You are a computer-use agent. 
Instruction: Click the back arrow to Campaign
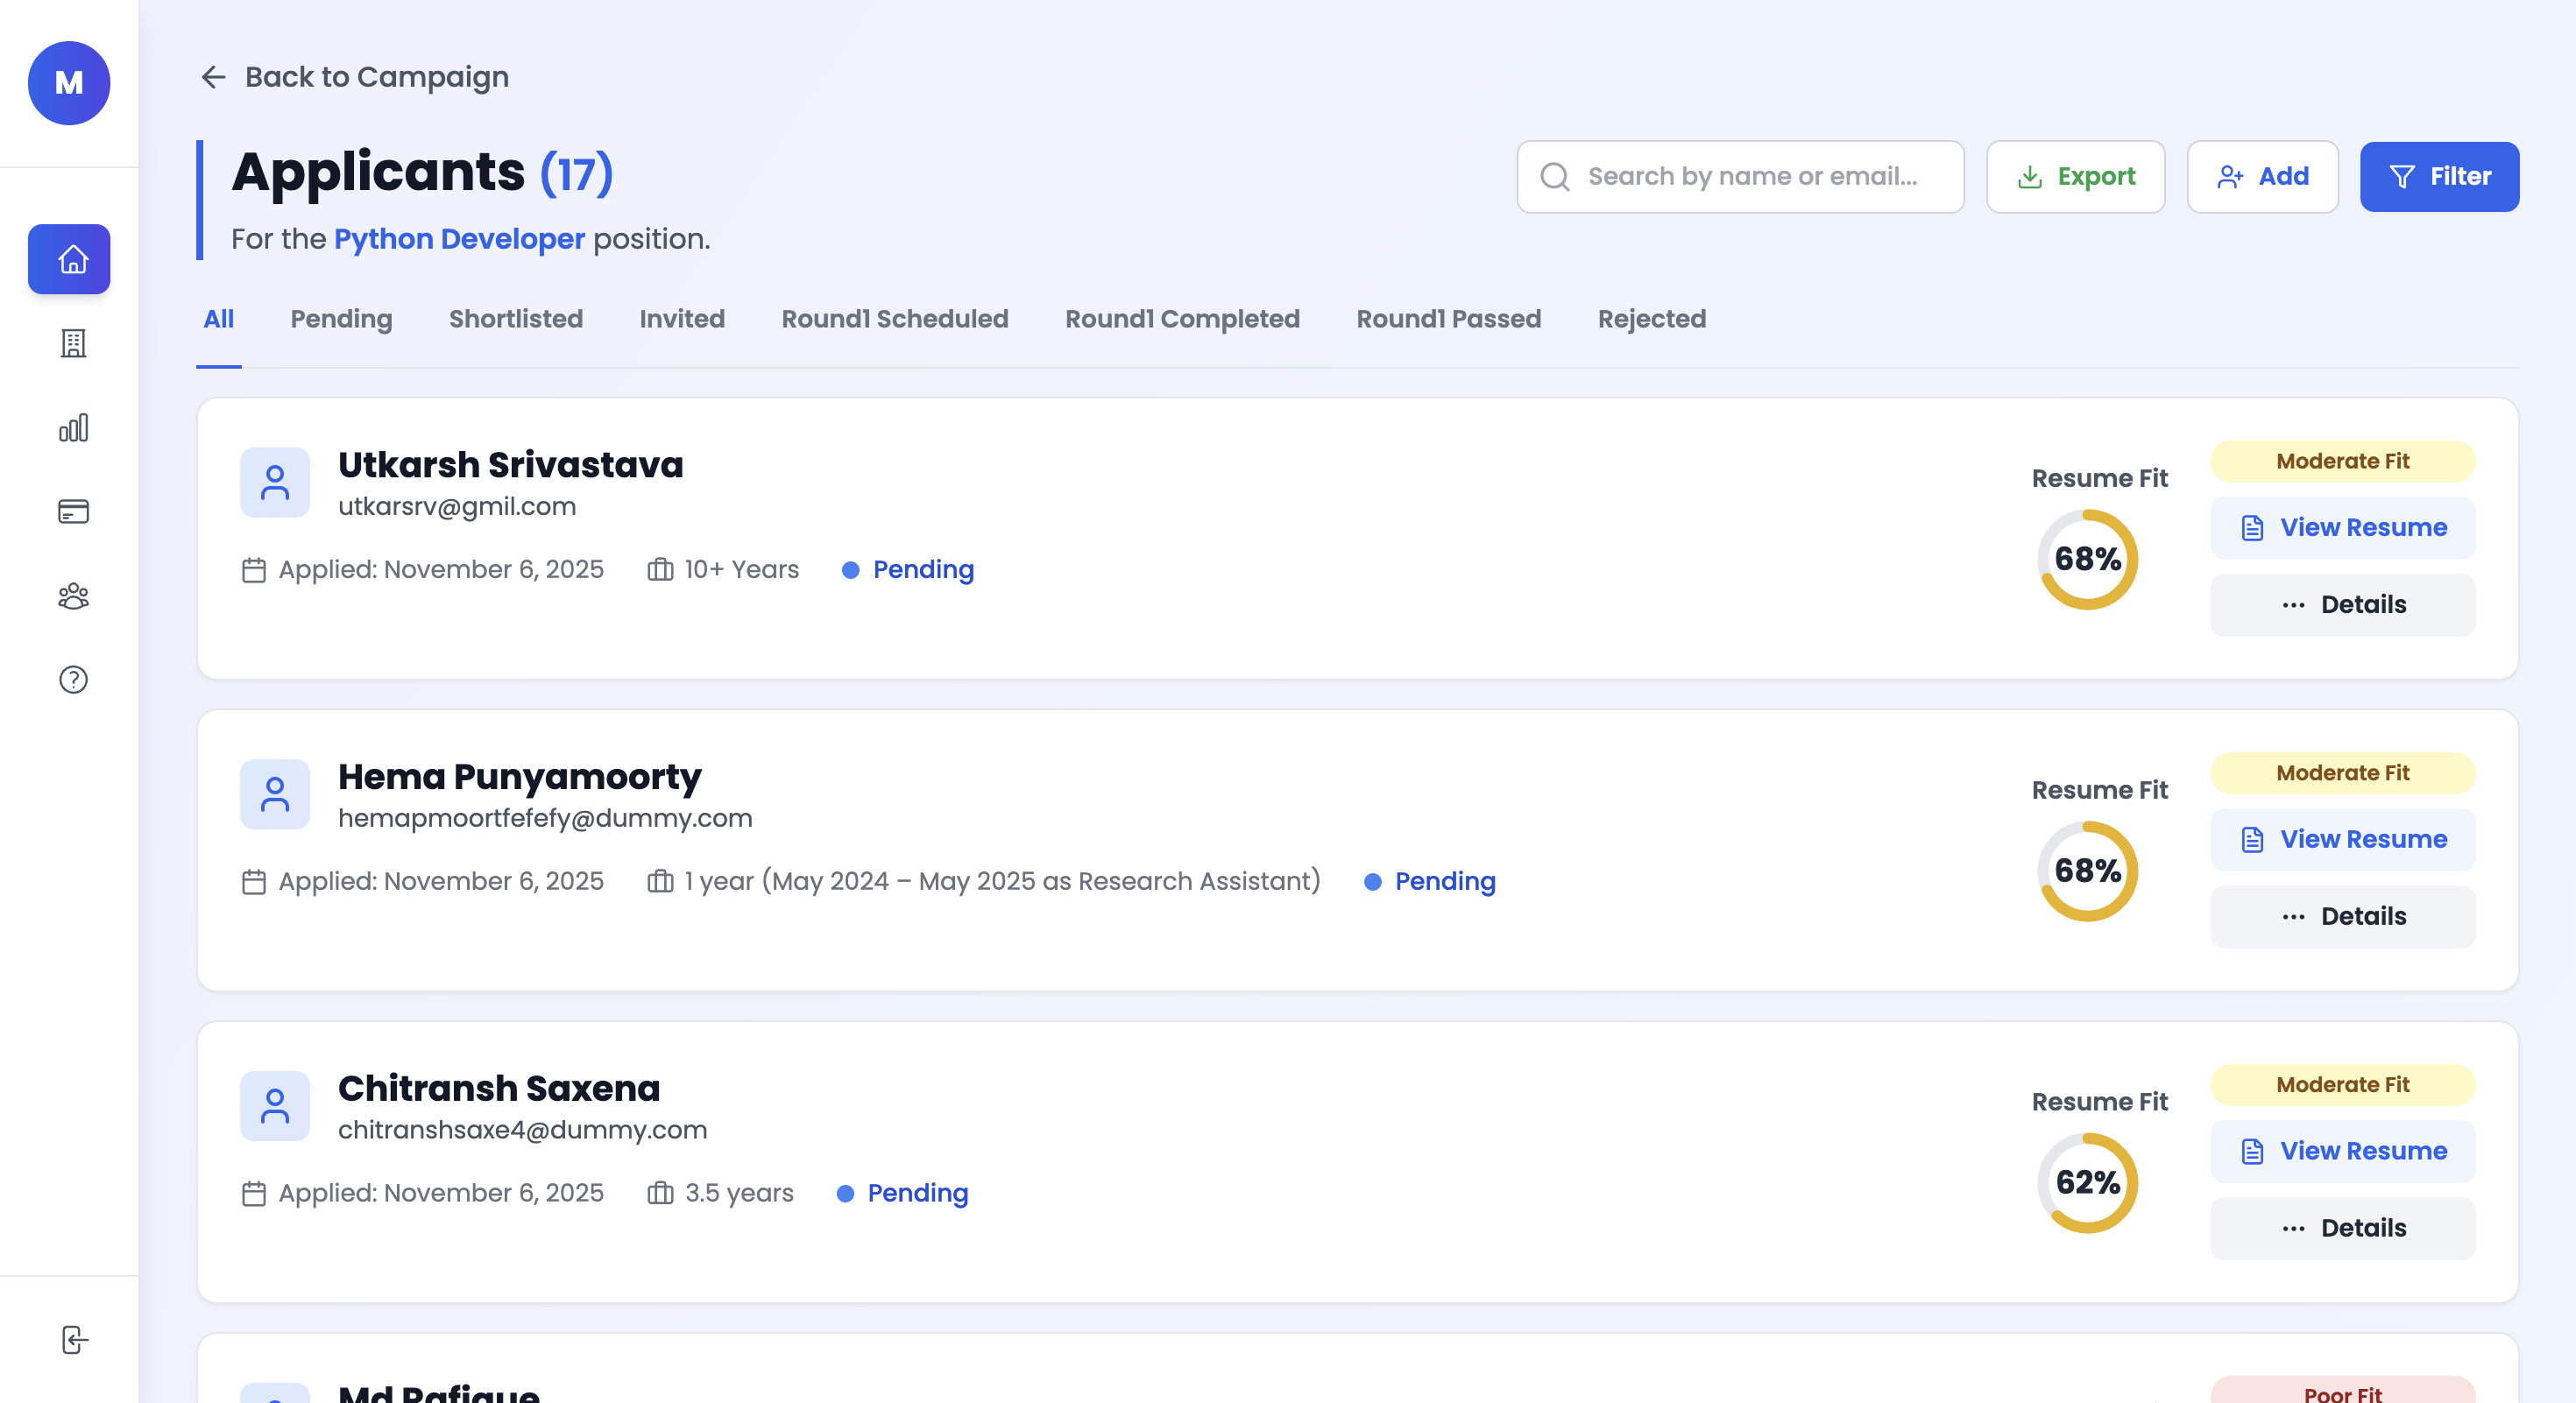tap(214, 77)
